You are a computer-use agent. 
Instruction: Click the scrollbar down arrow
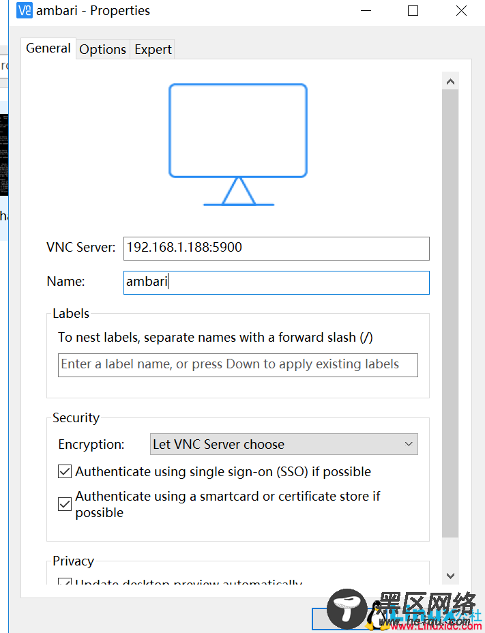click(450, 575)
